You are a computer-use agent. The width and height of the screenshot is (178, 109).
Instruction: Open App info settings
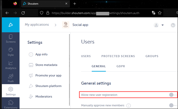click(x=41, y=54)
